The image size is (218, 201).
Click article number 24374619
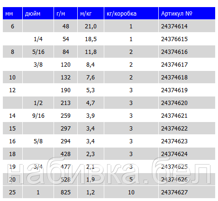point(174,90)
